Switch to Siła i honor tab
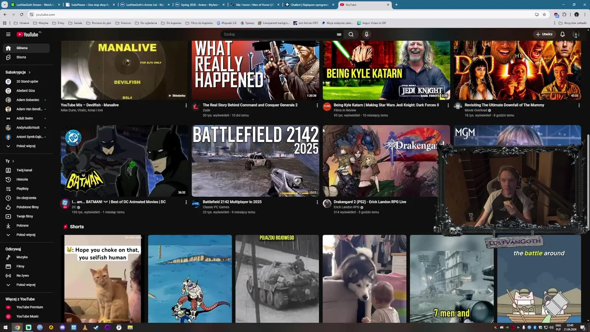The height and width of the screenshot is (332, 590). click(254, 5)
